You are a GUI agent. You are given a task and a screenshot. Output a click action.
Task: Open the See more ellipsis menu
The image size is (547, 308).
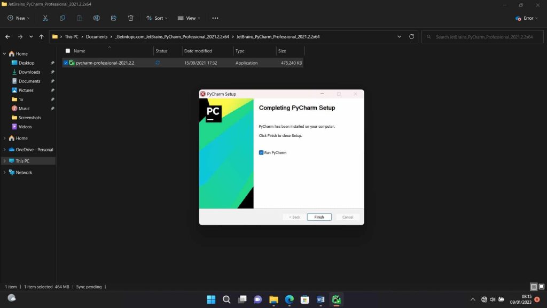(215, 18)
